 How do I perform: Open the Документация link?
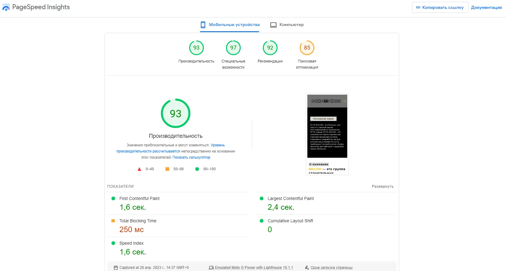pyautogui.click(x=486, y=7)
